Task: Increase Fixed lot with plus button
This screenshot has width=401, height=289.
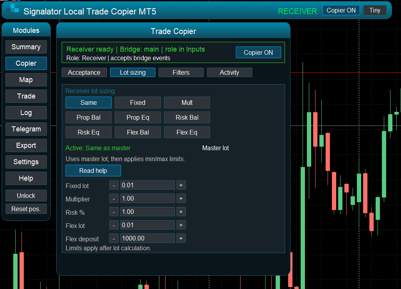Action: point(181,185)
